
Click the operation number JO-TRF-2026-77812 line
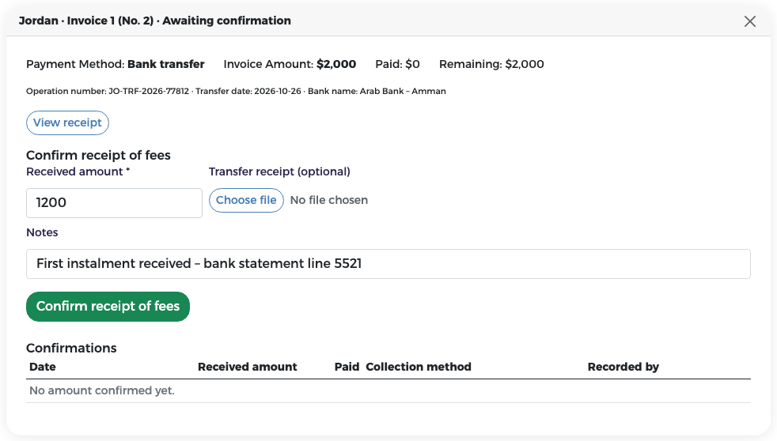(236, 91)
